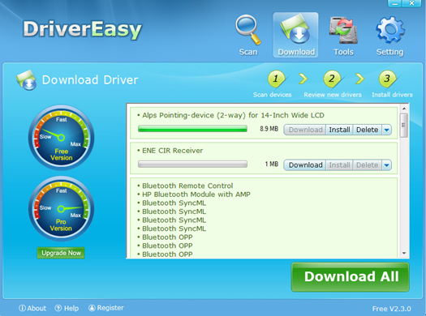Open the Register link
Viewport: 426px width, 316px height.
[110, 308]
